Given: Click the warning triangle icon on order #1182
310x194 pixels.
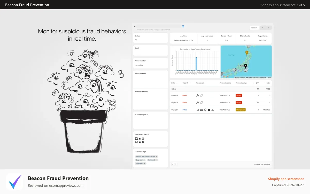Looking at the screenshot, I should point(213,110).
